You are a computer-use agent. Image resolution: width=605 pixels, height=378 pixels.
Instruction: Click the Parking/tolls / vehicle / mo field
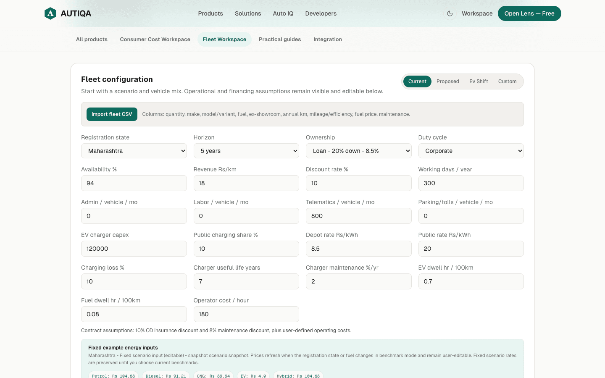click(x=471, y=216)
